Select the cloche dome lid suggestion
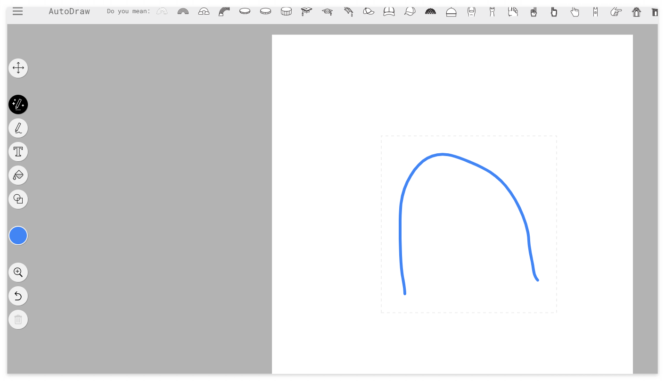This screenshot has height=381, width=665. pos(451,11)
